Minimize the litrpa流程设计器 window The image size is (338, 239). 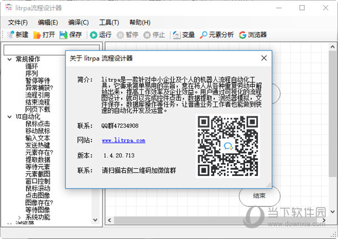pyautogui.click(x=279, y=8)
